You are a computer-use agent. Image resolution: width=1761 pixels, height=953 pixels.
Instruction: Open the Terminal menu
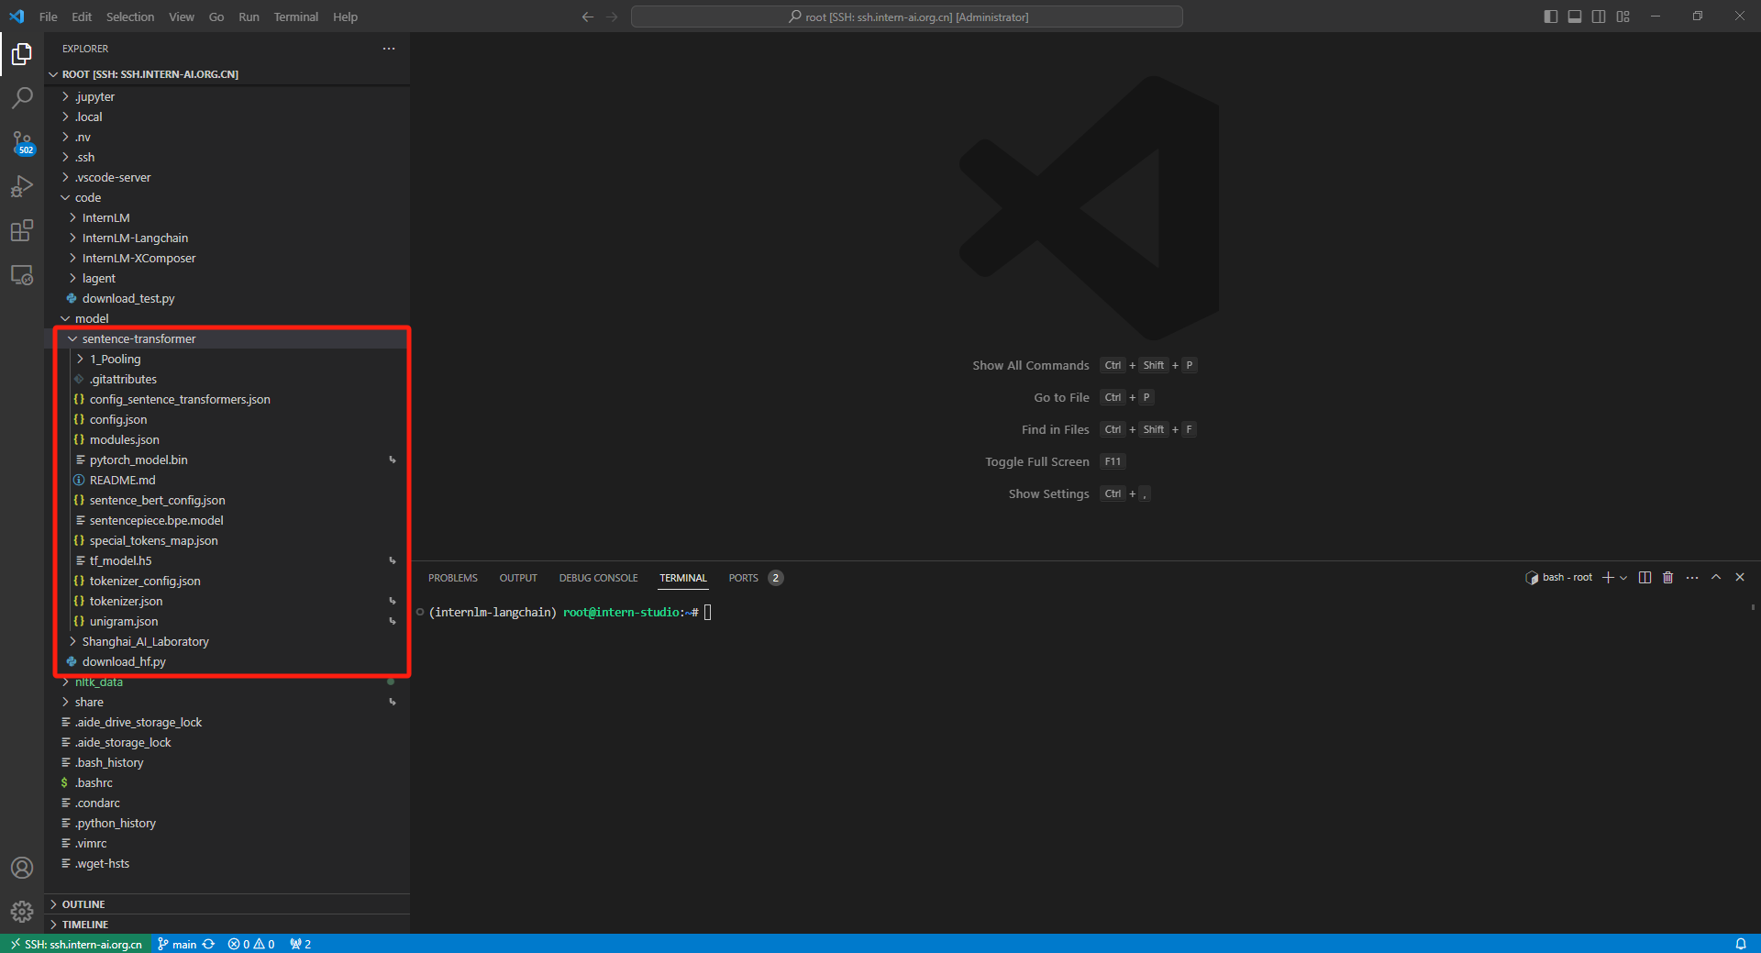pos(295,17)
